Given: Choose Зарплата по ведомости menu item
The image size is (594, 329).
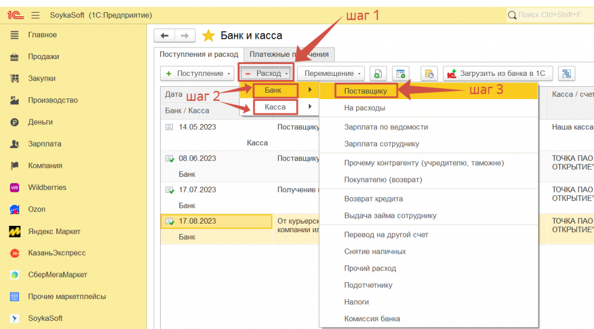Looking at the screenshot, I should [386, 127].
